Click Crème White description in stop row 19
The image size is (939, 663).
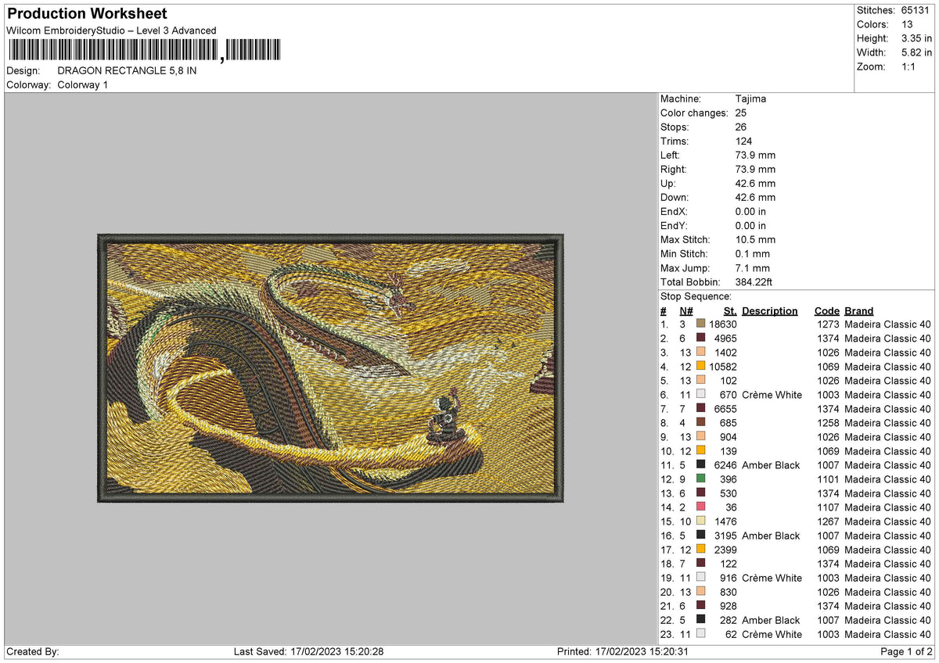coord(772,577)
